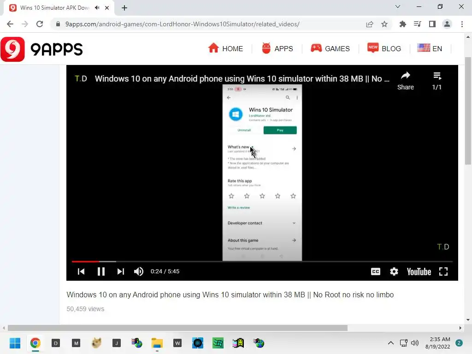Open video settings gear

394,271
